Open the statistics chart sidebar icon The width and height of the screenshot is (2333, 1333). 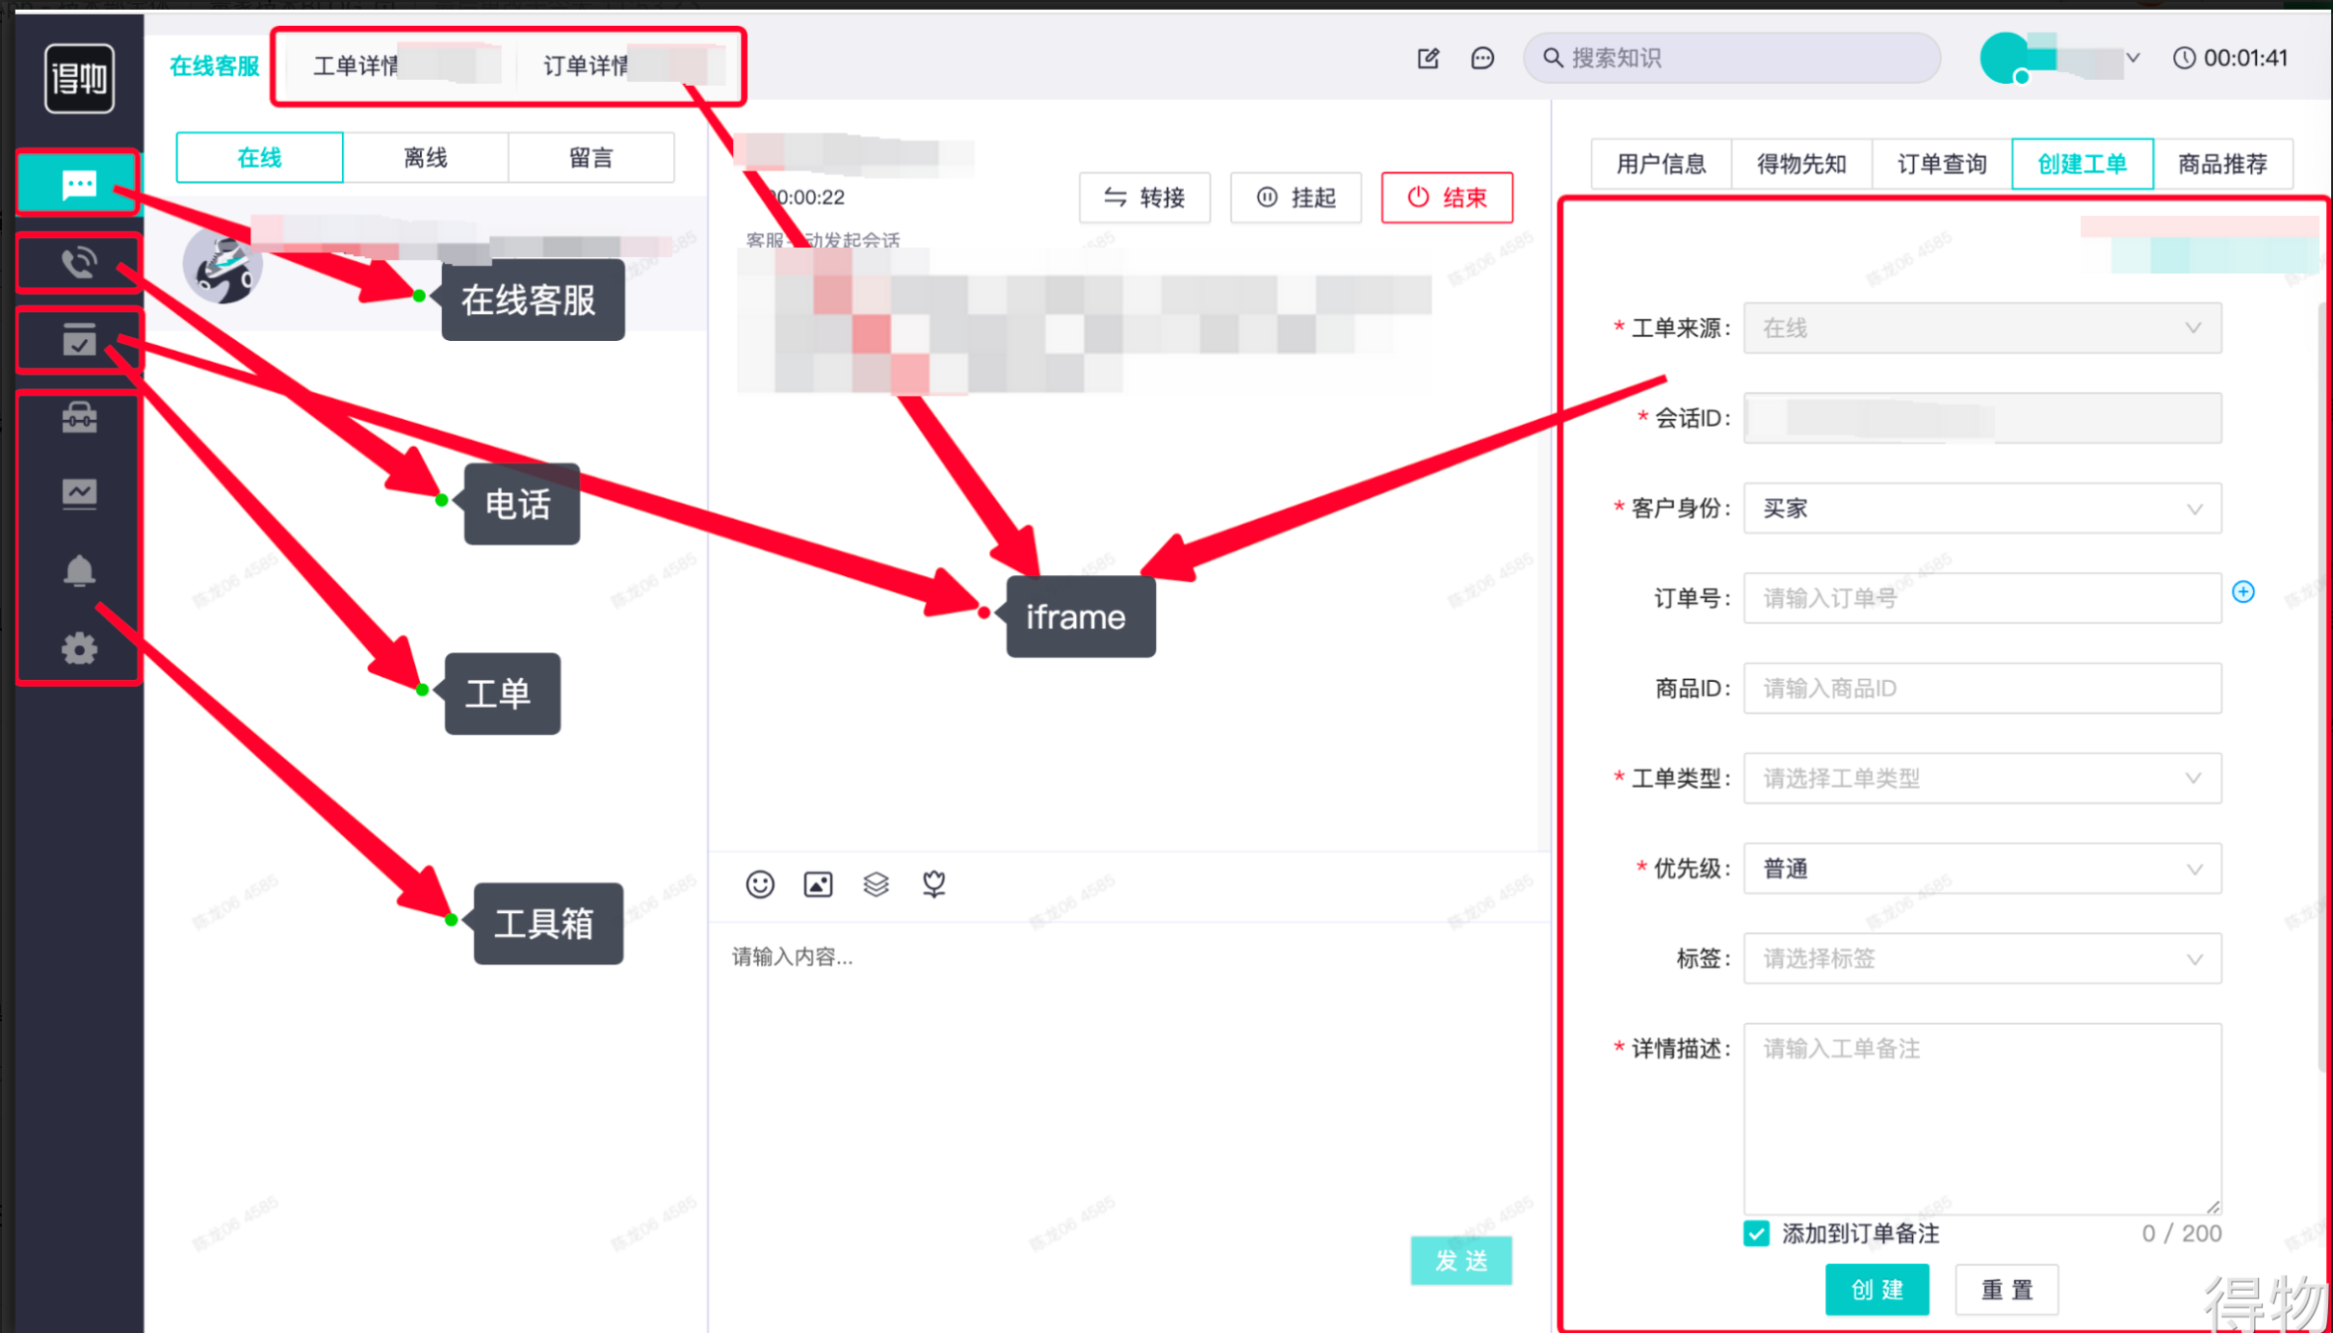[x=79, y=493]
